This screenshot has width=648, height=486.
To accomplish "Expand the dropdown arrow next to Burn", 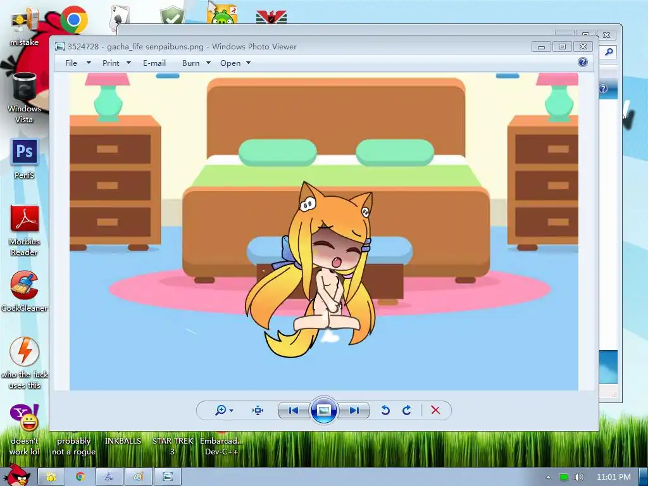I will point(208,63).
